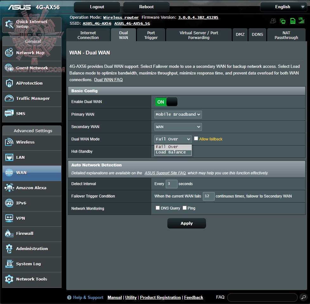Check the Allow failback checkbox
Screen dimensions: 310x304
pyautogui.click(x=196, y=138)
